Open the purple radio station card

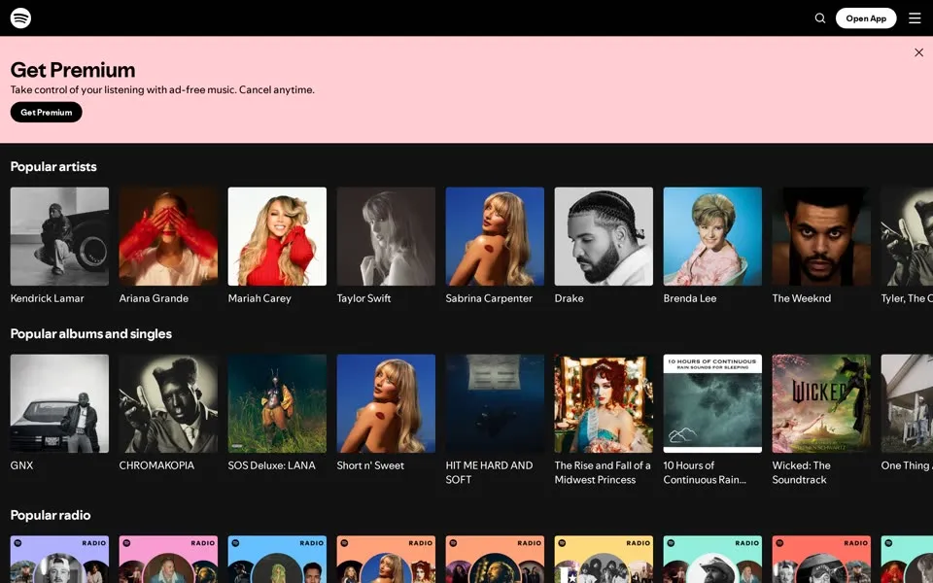click(x=59, y=560)
